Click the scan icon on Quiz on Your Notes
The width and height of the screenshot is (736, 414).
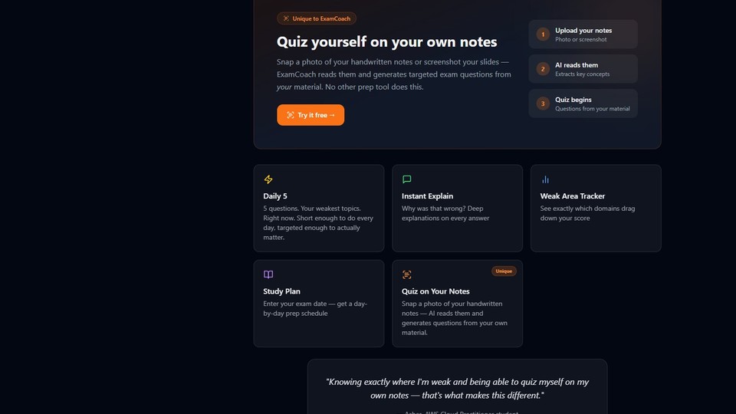tap(407, 274)
